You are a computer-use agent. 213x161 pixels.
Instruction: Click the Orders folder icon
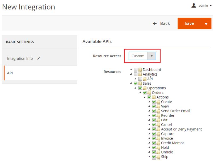pyautogui.click(x=149, y=93)
